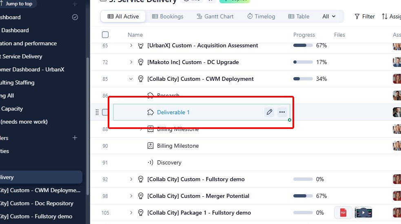This screenshot has height=224, width=401.
Task: Click the stopwatch icon on Timelog tab
Action: [250, 16]
